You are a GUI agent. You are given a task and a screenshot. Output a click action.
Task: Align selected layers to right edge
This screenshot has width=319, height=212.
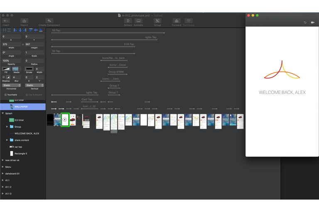(x=25, y=30)
